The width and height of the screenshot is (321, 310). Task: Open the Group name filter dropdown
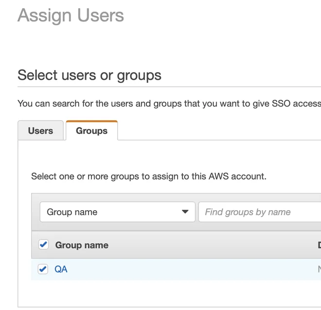(118, 212)
